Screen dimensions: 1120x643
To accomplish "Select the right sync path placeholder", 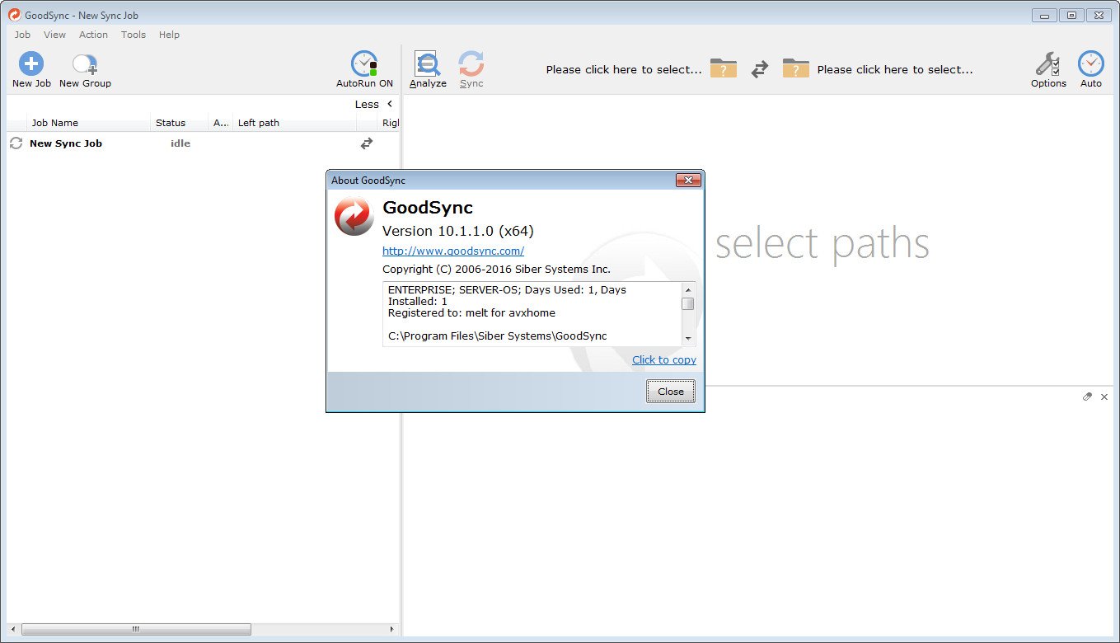I will click(x=895, y=69).
